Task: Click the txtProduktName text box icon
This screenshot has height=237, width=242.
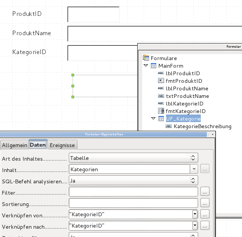Action: click(161, 96)
